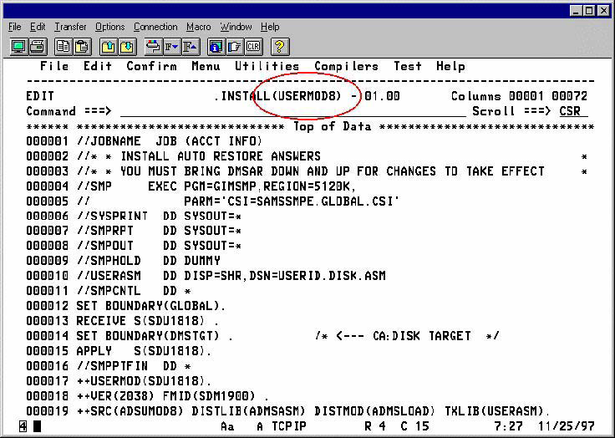Viewport: 615px width, 438px height.
Task: Click the 7:27 time in status line
Action: pyautogui.click(x=508, y=426)
